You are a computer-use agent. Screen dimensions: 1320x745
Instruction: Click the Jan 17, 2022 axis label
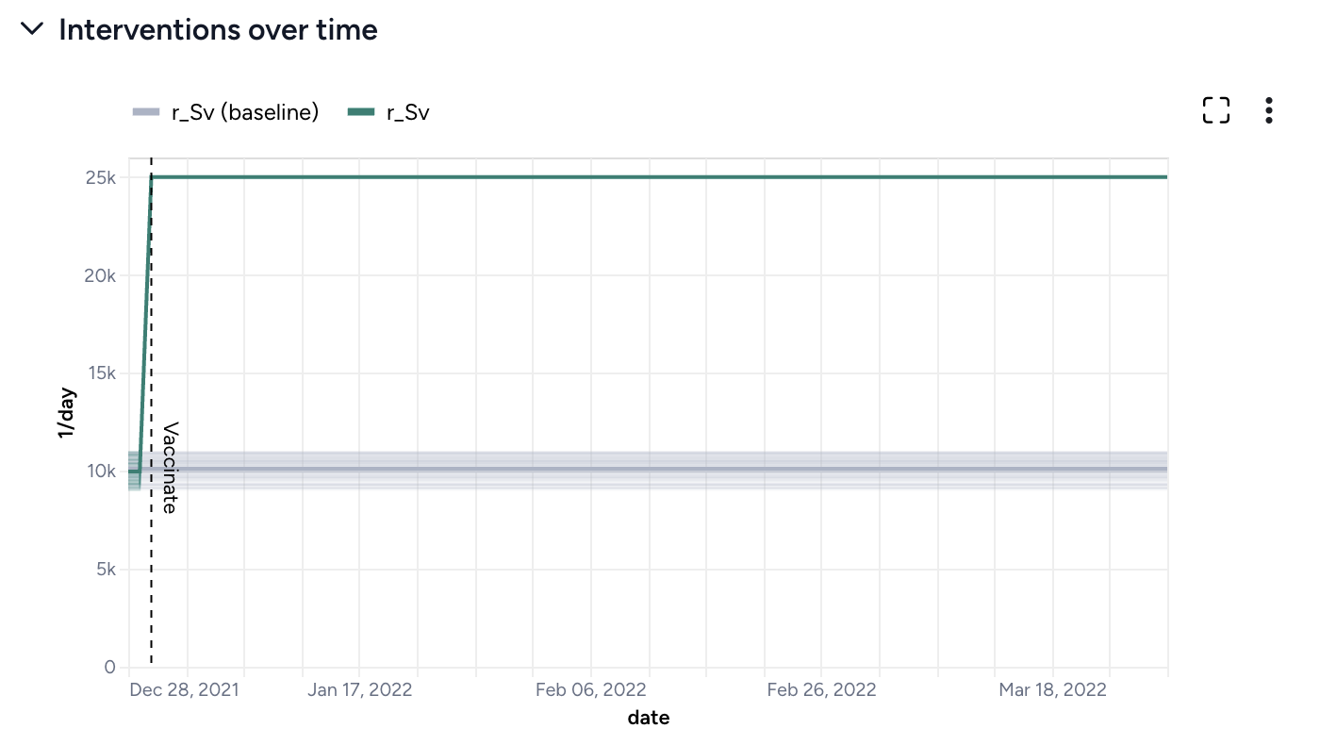click(359, 689)
